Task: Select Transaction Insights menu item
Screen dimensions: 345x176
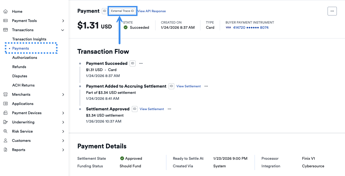Action: (29, 39)
